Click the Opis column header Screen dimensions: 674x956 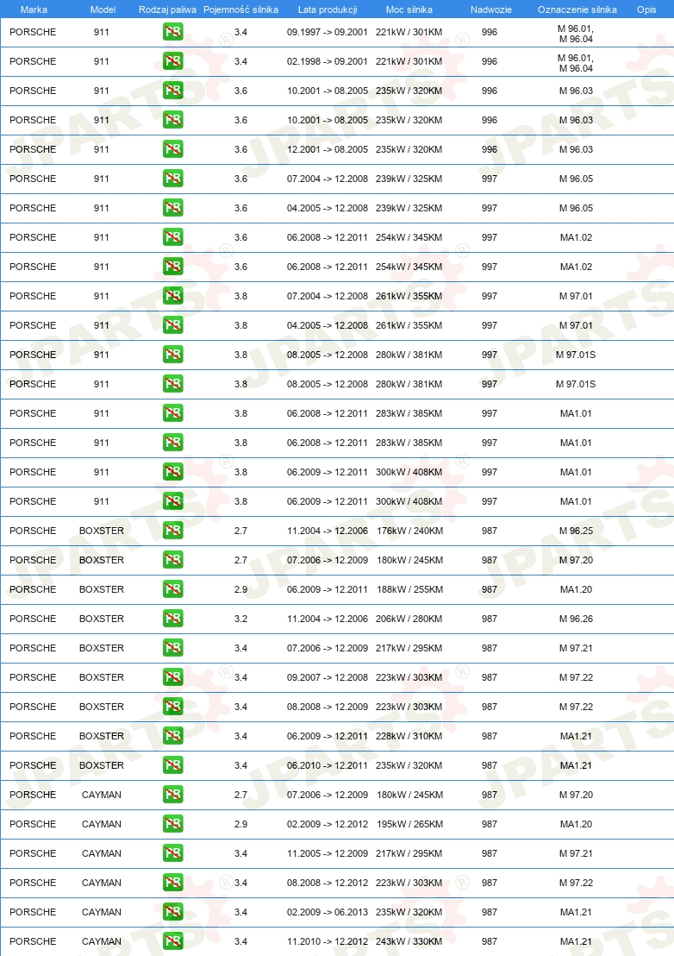point(646,9)
